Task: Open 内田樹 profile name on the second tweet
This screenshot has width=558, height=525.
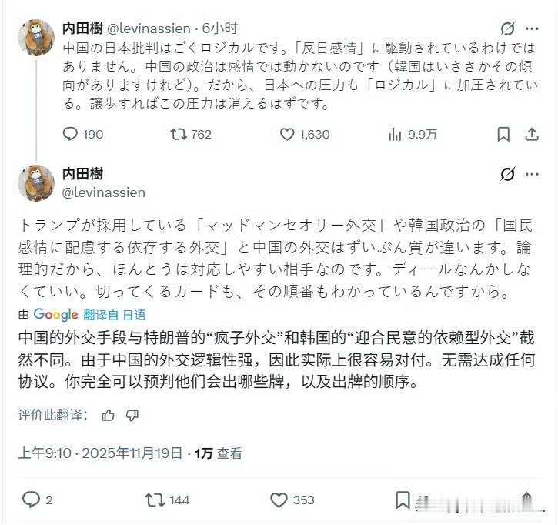Action: [x=82, y=174]
